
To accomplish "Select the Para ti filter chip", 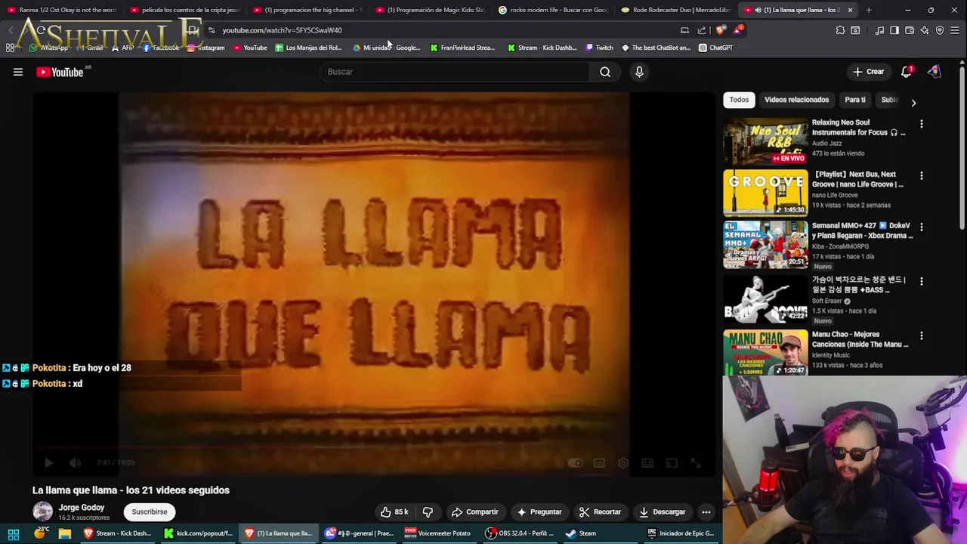I will click(x=854, y=100).
